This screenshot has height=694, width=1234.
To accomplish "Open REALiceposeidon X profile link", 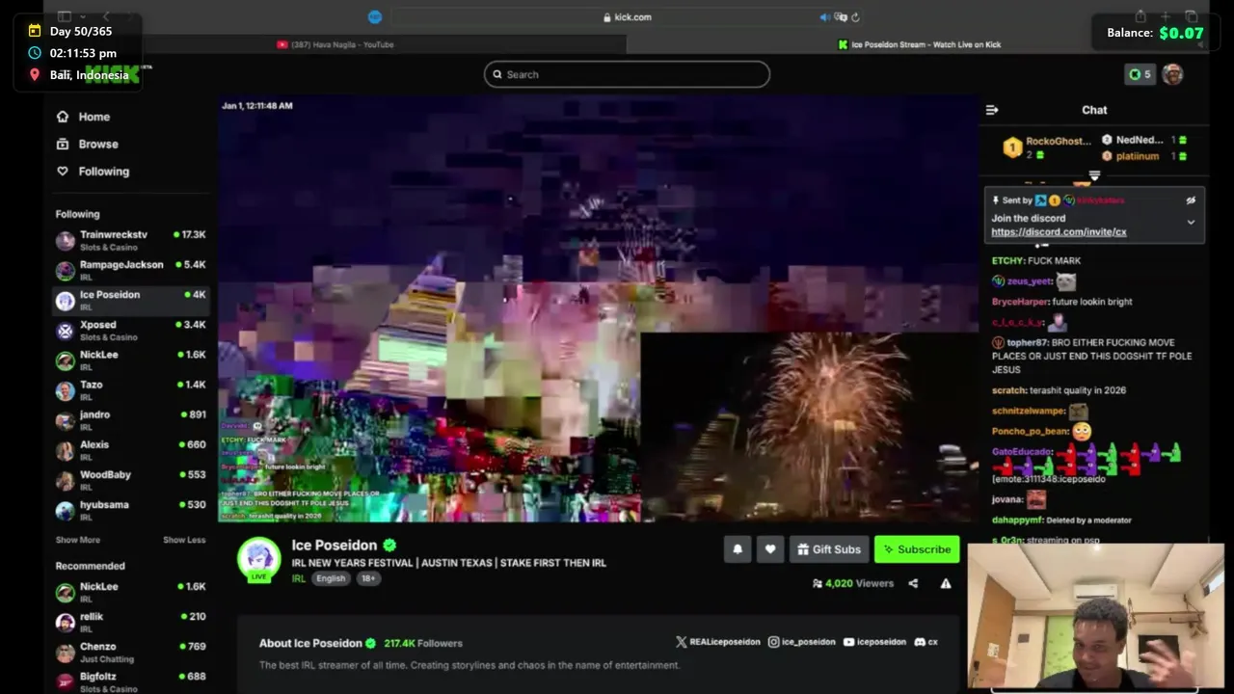I will tap(718, 642).
